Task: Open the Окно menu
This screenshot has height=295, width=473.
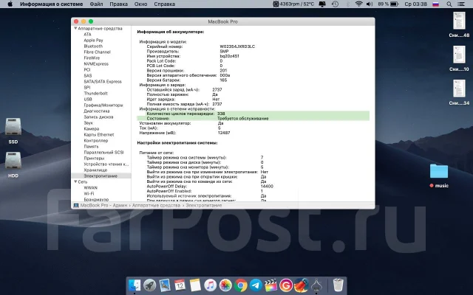Action: point(140,4)
